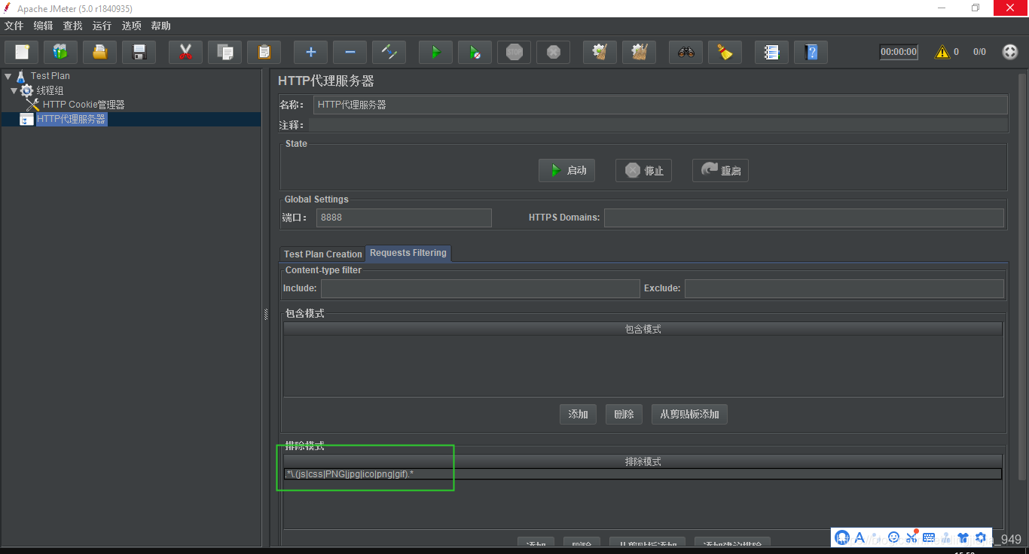Screen dimensions: 1029x554
Task: Click the elapsed time 00:00:00 display
Action: 899,52
